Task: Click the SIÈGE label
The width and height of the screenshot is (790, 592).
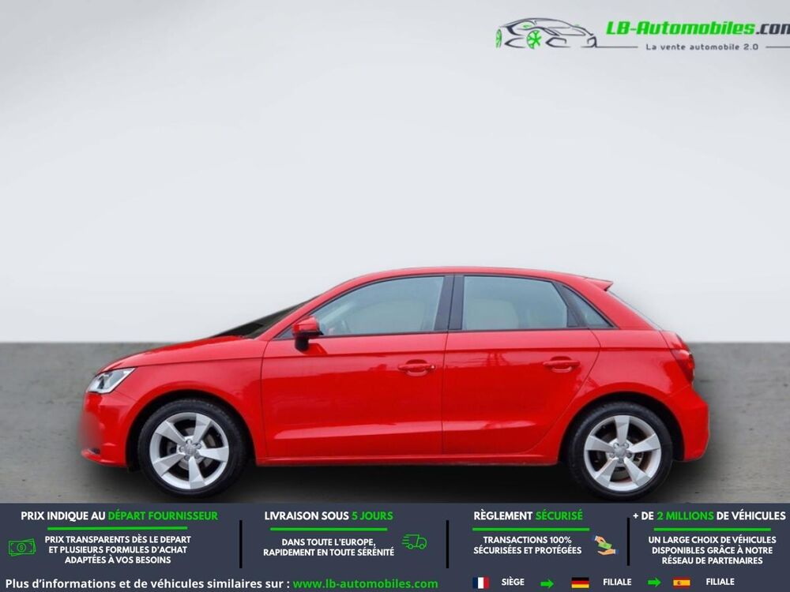Action: tap(513, 582)
